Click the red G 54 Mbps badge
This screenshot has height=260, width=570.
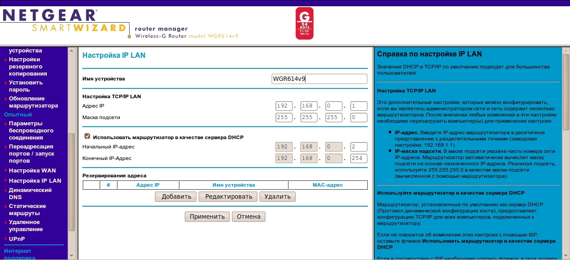[x=305, y=23]
